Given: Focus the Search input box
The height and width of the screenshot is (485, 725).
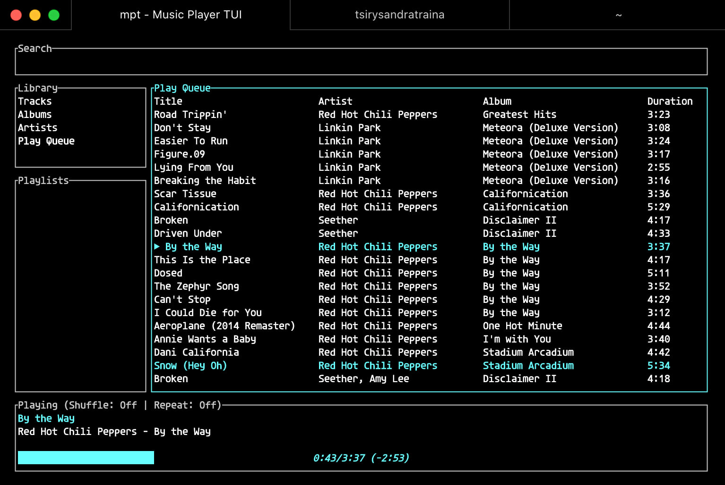Looking at the screenshot, I should (x=361, y=62).
